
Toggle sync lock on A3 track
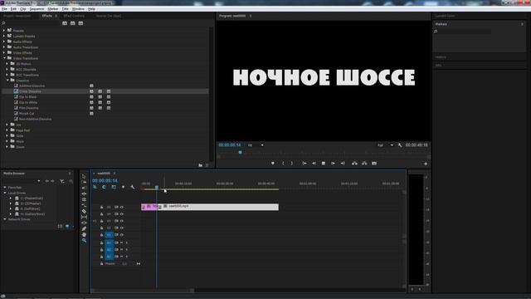tap(116, 257)
